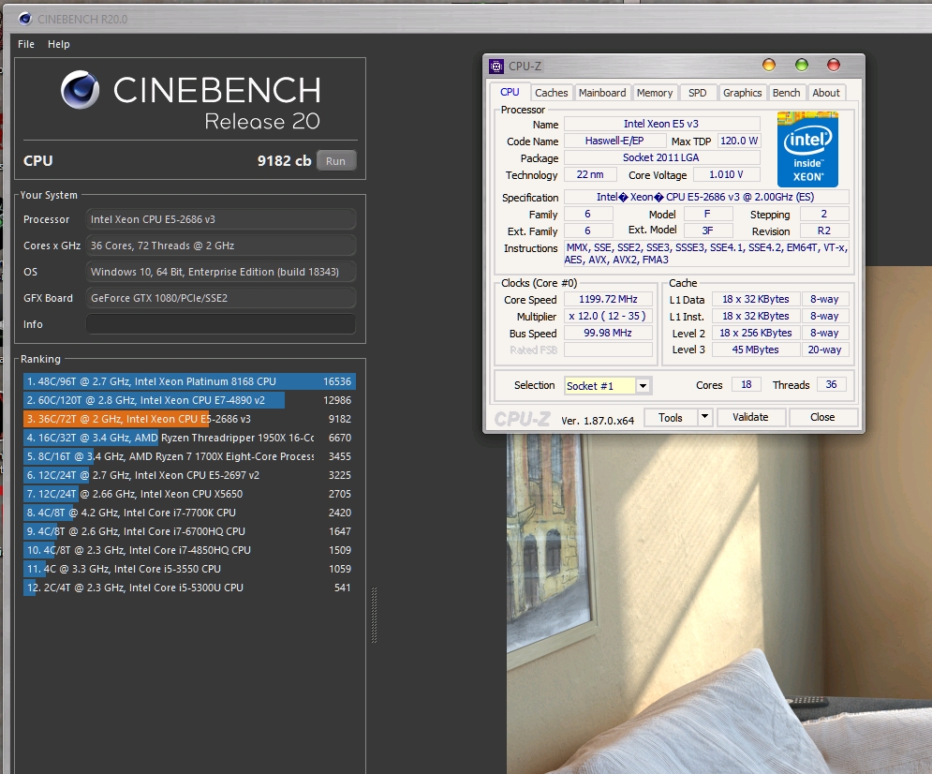Close CPU-Z using the red button
Viewport: 932px width, 774px height.
tap(834, 65)
